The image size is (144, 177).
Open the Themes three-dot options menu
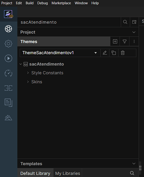coord(134,41)
